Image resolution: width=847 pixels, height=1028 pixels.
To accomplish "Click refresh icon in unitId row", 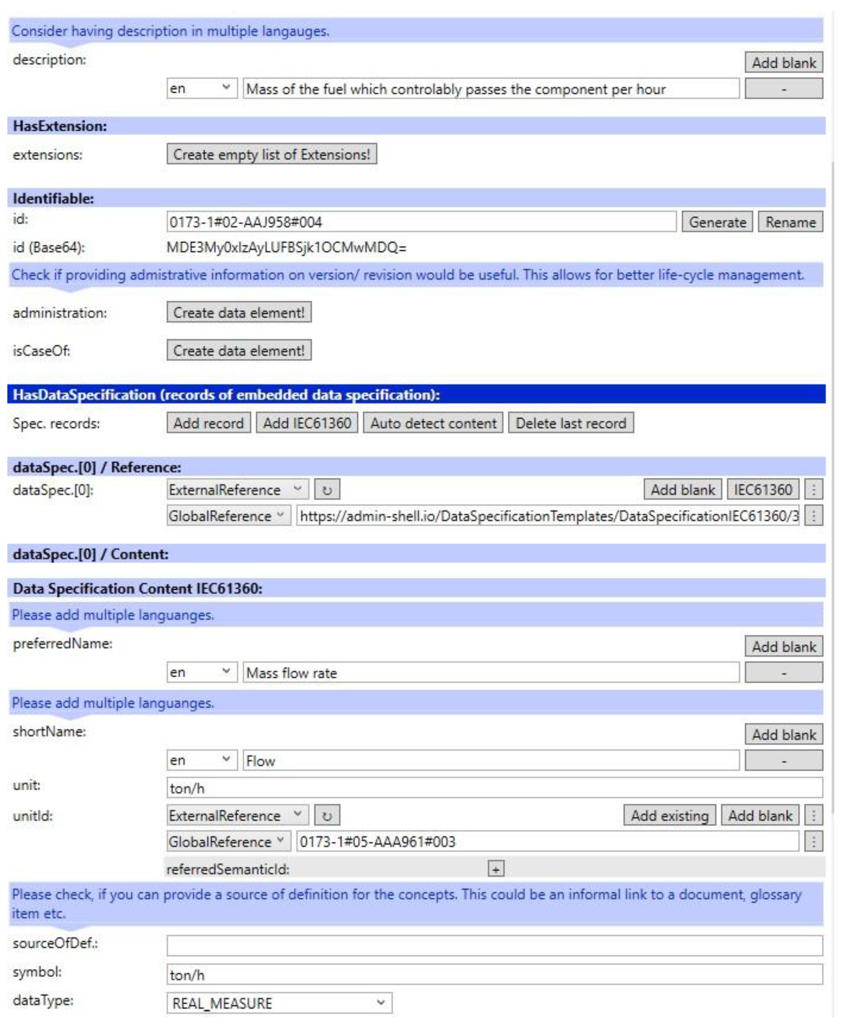I will (x=327, y=815).
